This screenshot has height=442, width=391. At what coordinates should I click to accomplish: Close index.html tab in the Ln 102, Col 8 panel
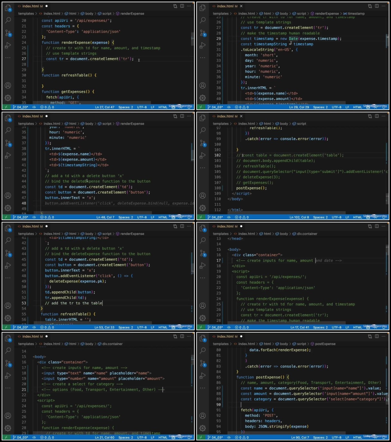(241, 116)
